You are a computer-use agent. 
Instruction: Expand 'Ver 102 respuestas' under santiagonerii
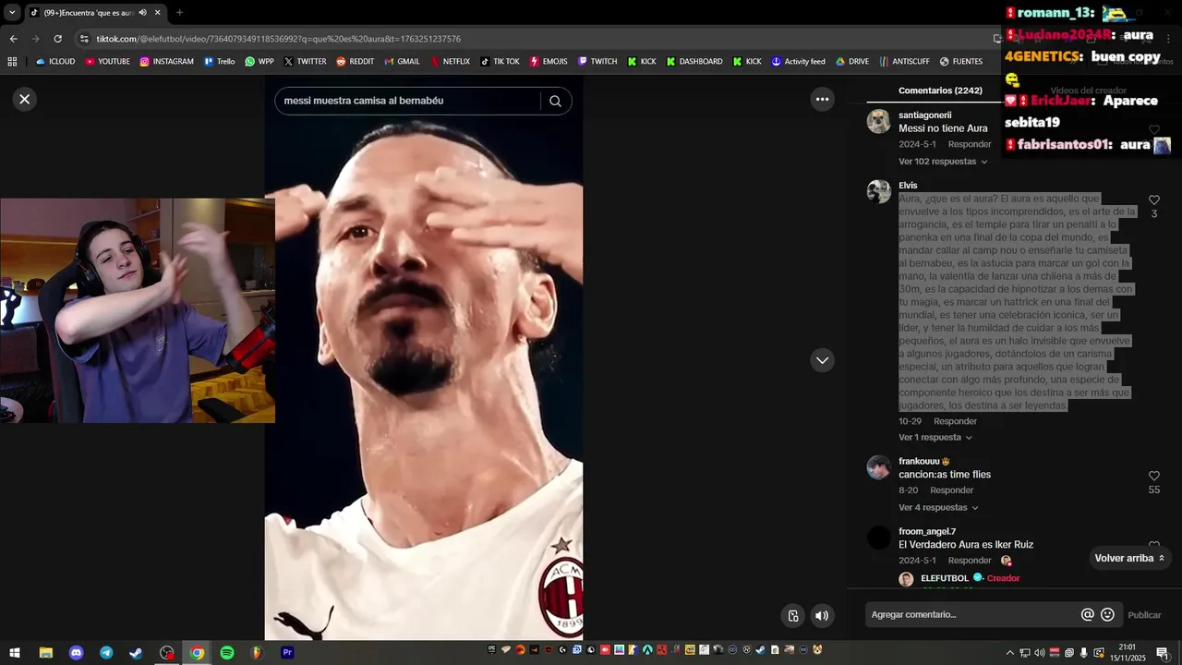[x=943, y=162]
